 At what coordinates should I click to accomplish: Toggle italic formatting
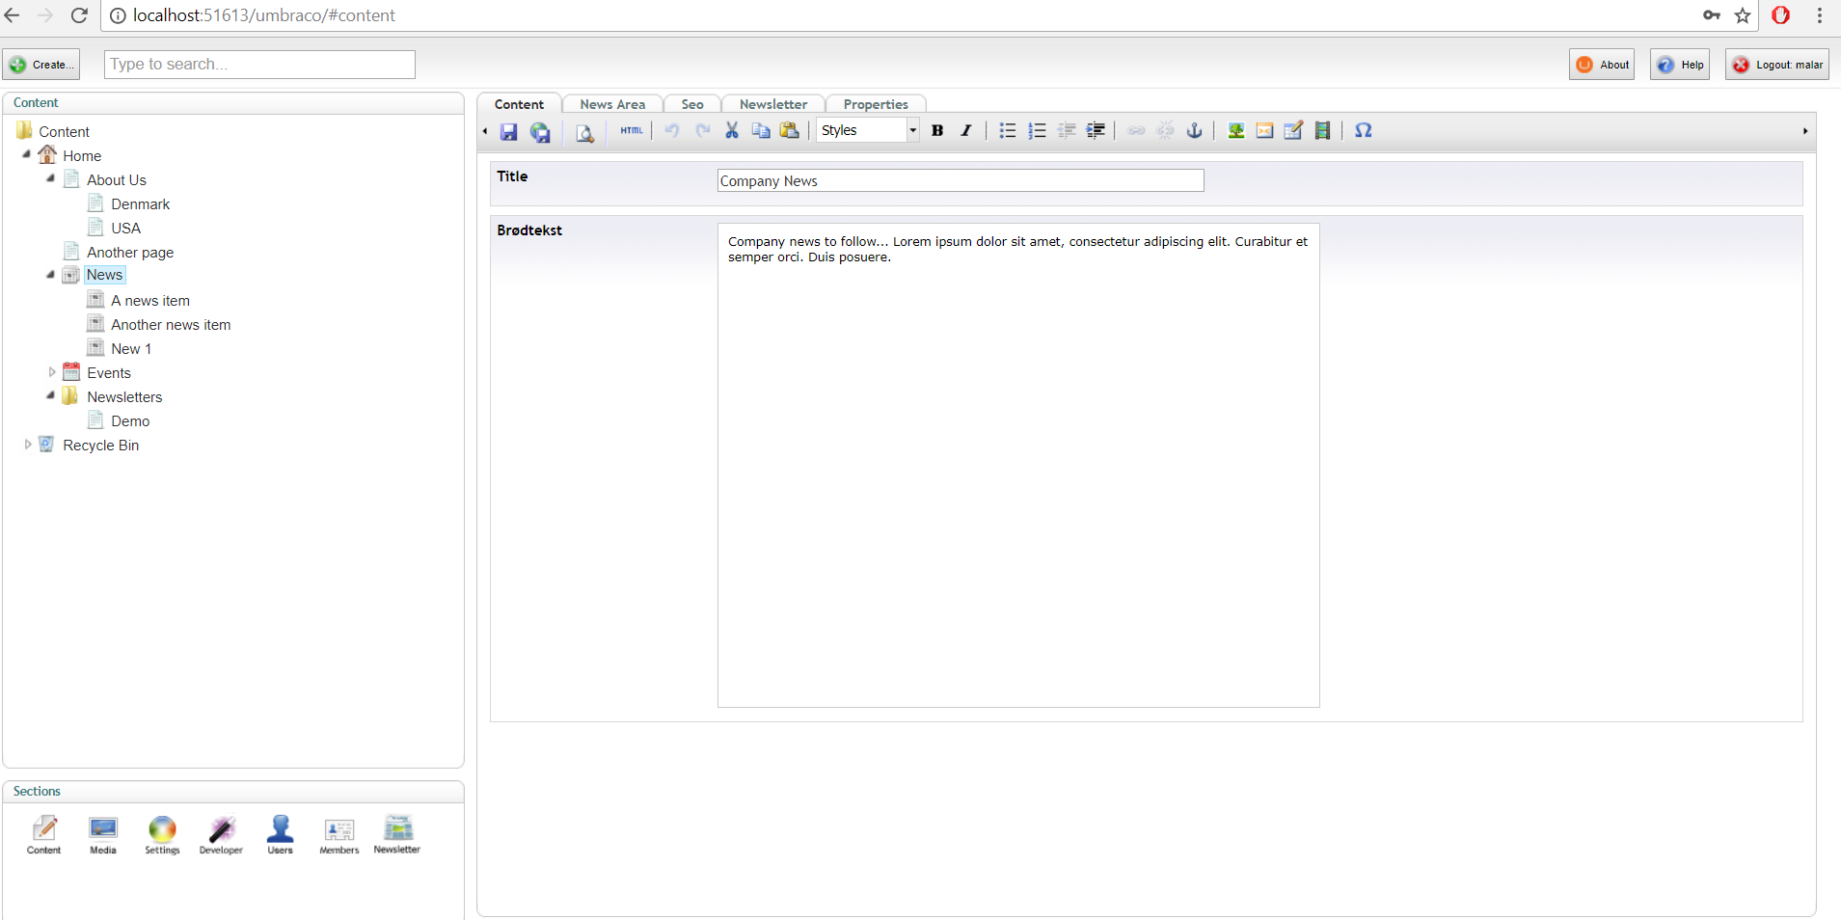966,131
